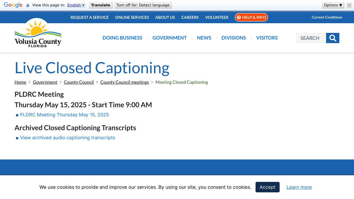The height and width of the screenshot is (199, 354).
Task: Check Current Conditions weather link
Action: (x=327, y=17)
